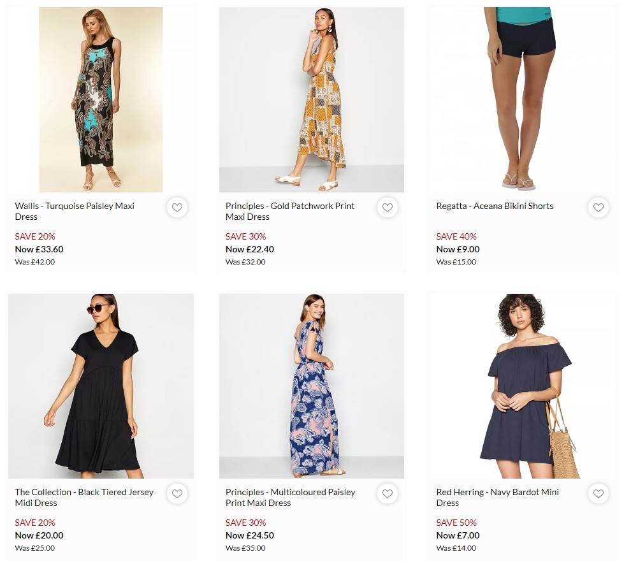Open the Red Herring Navy Bardot Mini Dress
This screenshot has width=624, height=564.
497,497
